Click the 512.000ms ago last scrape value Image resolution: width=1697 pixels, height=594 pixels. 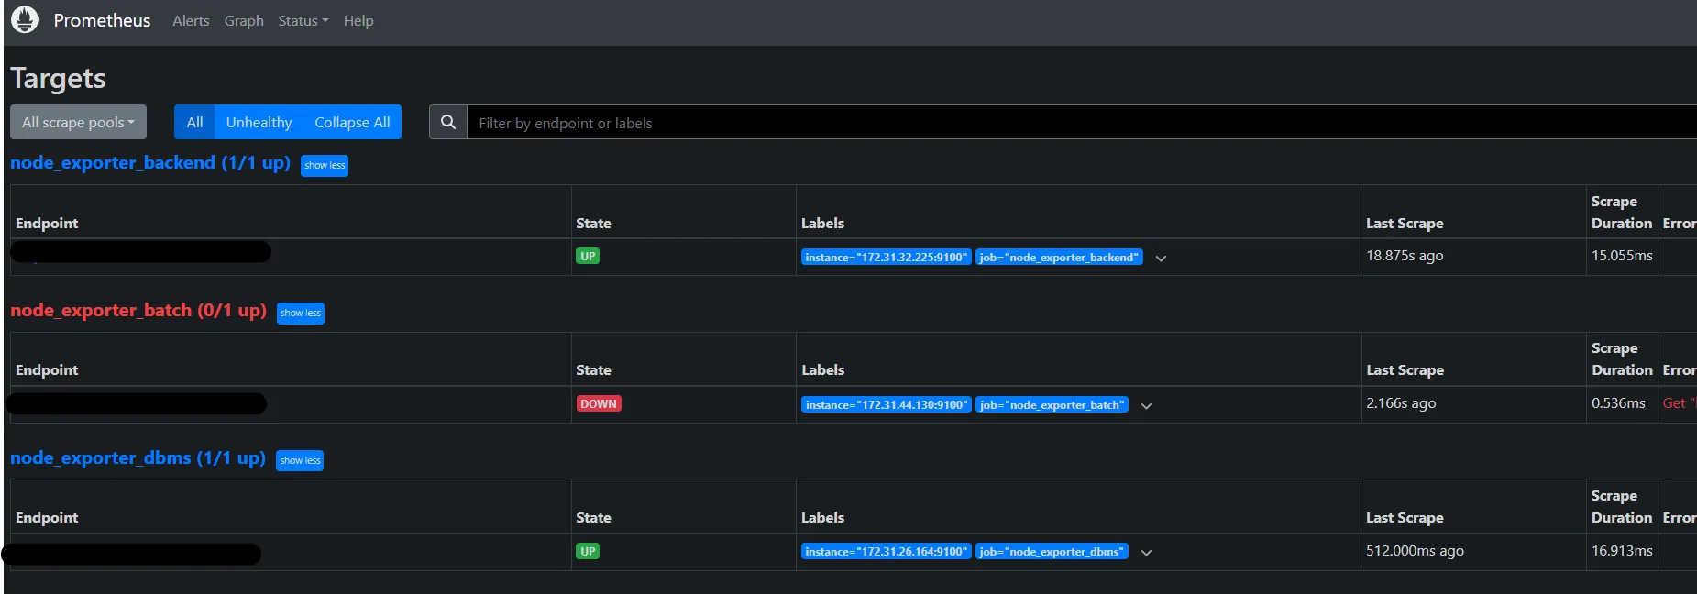[1415, 551]
